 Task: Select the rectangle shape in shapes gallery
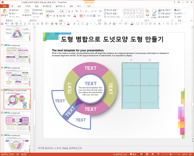pos(125,10)
